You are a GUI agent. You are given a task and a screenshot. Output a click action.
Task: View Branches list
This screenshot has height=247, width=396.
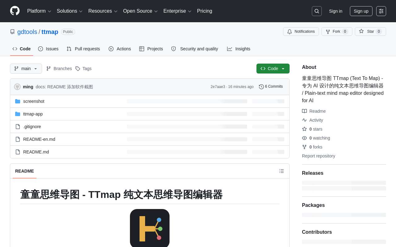(x=59, y=69)
